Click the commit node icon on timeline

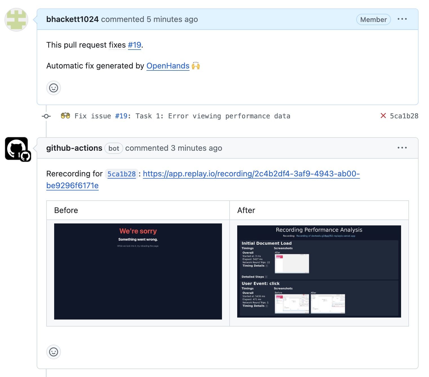46,116
